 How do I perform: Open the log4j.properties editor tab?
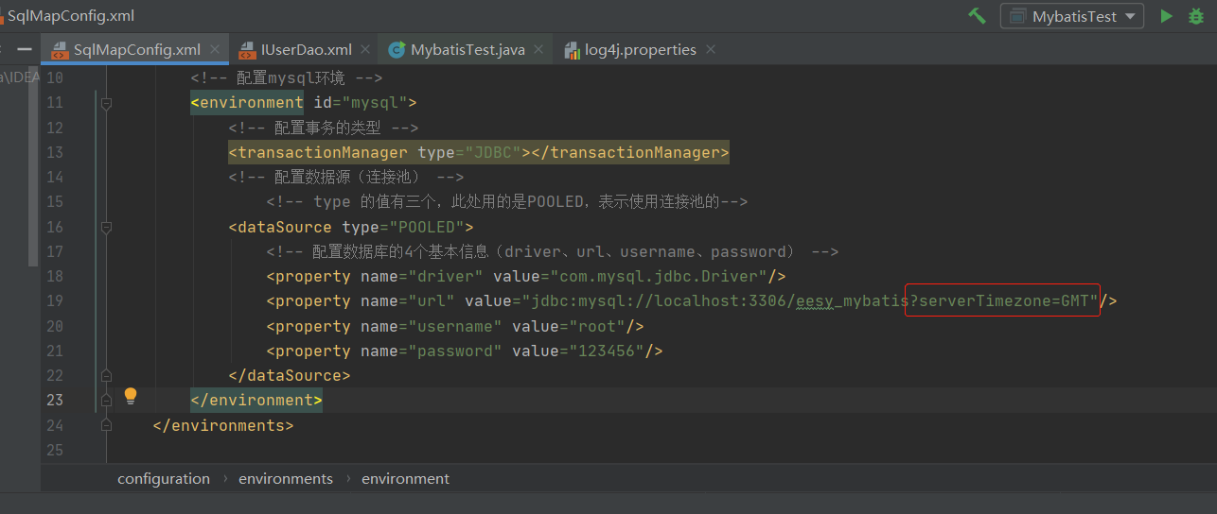641,49
